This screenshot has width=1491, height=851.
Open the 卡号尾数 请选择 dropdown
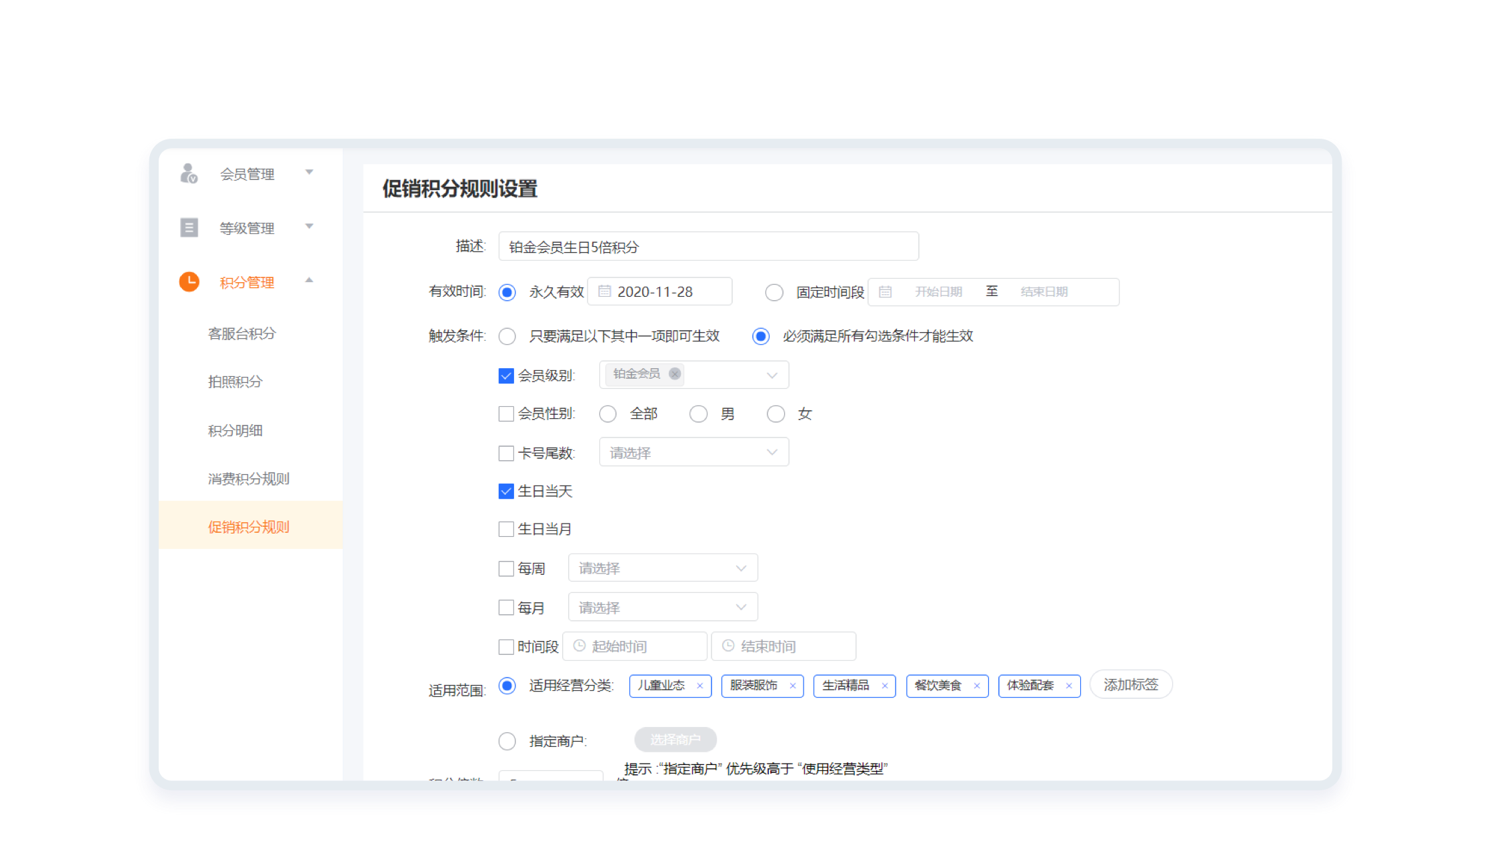[x=693, y=452]
